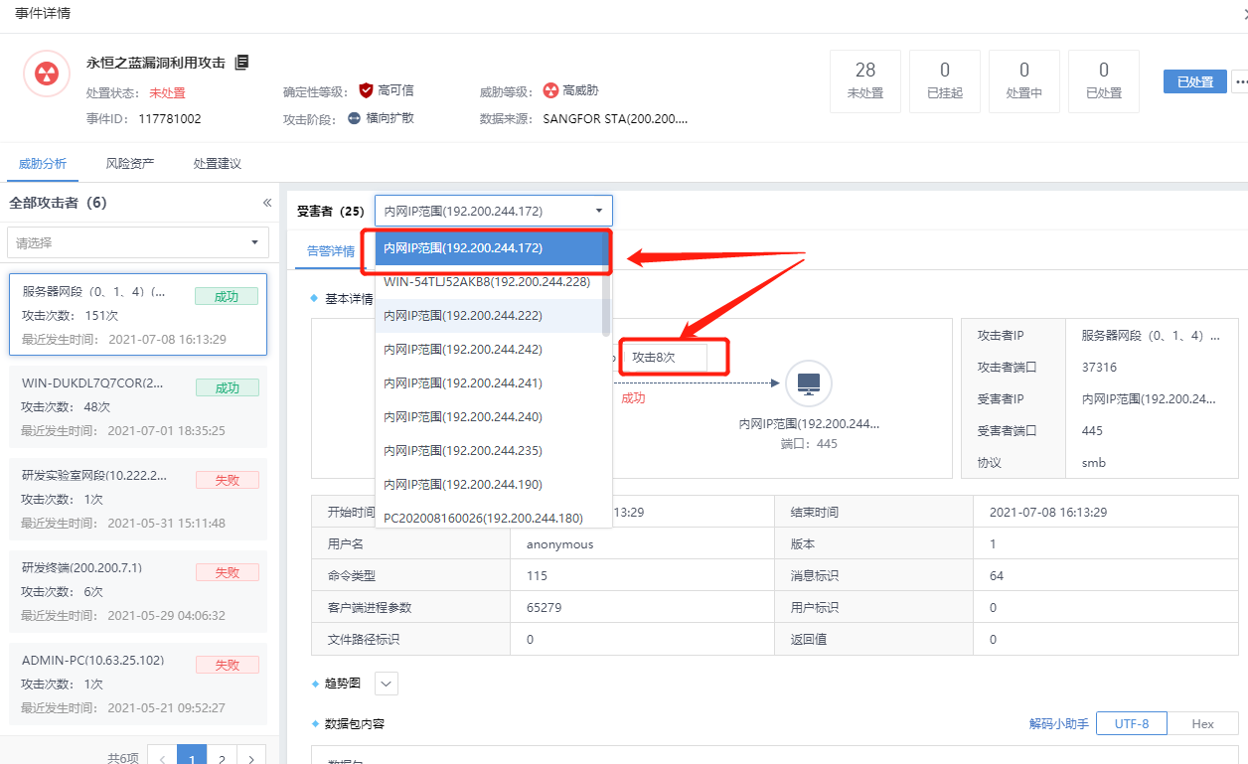
Task: Open the 解码小助手 link
Action: click(x=1058, y=723)
